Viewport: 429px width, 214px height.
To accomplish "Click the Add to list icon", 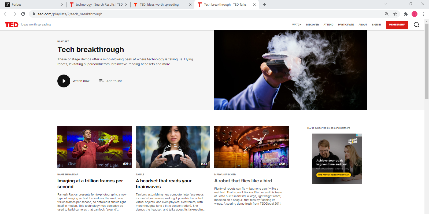I will (101, 81).
